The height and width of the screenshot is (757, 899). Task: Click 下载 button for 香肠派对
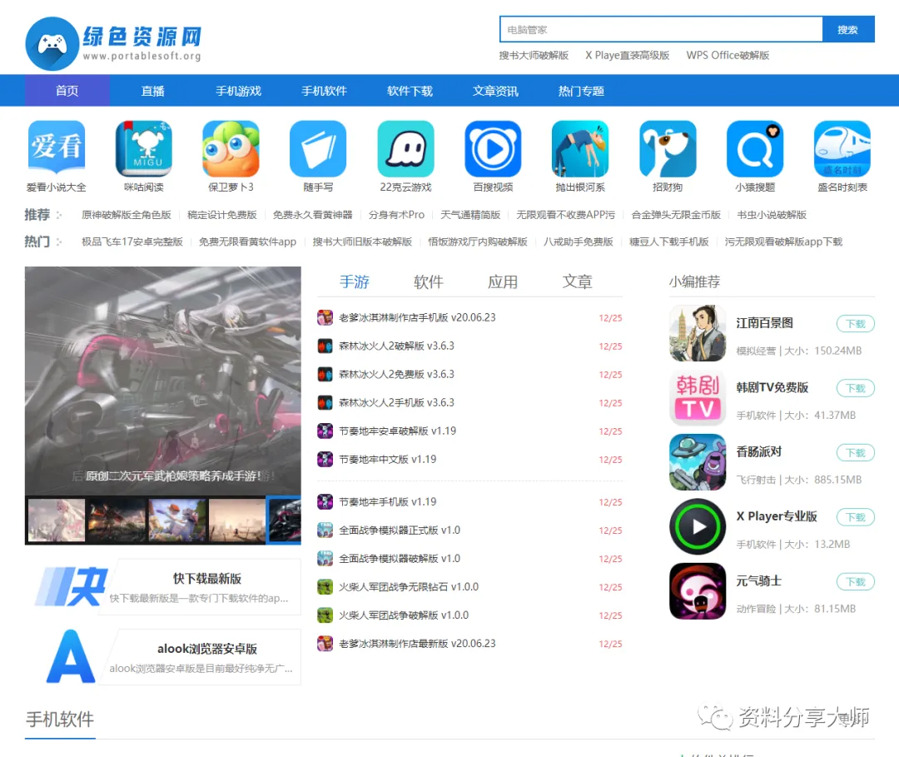coord(856,452)
